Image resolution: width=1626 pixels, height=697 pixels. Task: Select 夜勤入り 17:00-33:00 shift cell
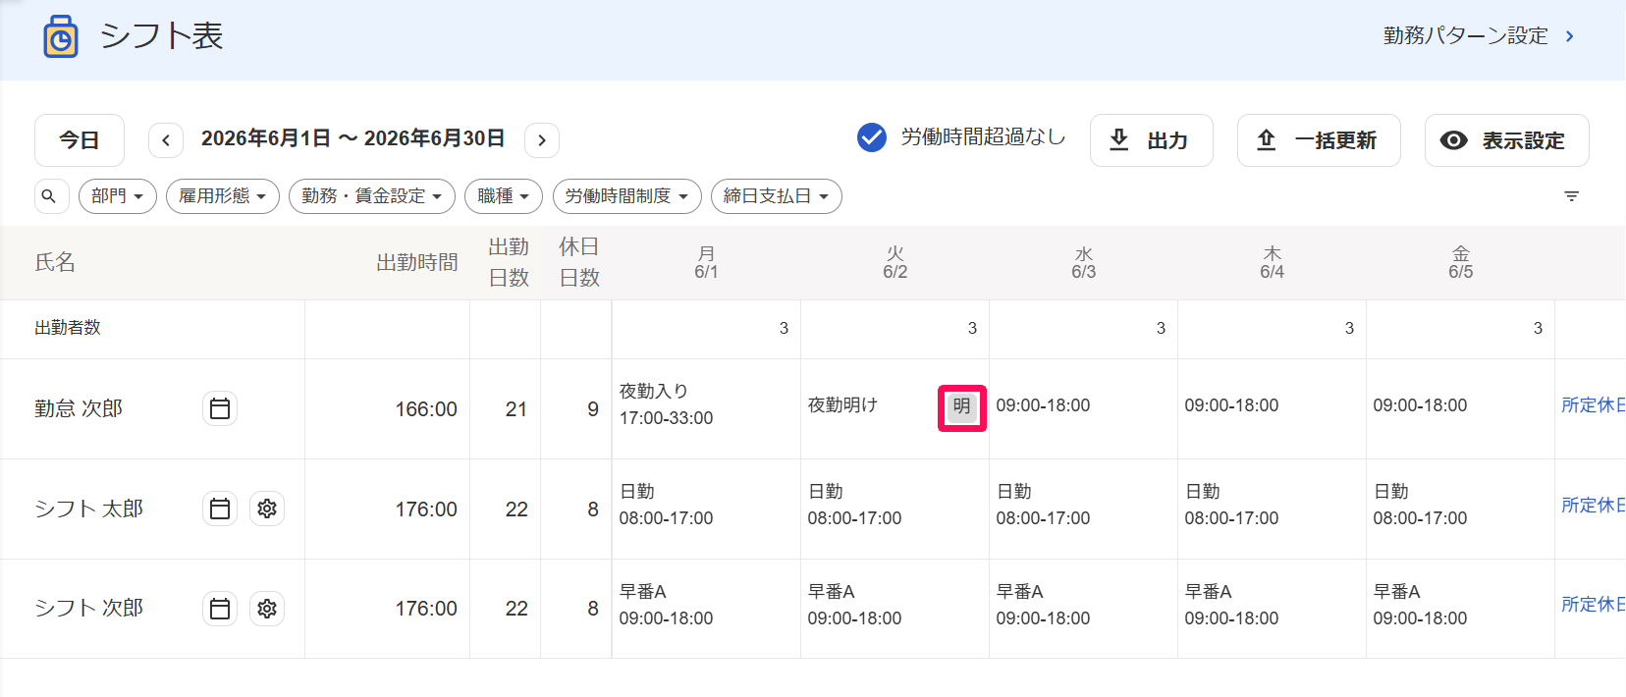[706, 408]
